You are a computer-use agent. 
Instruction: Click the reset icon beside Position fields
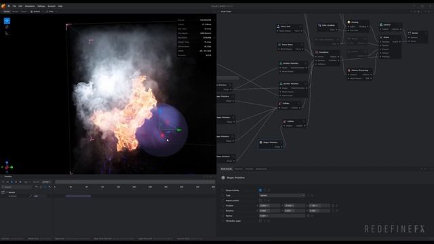coord(333,205)
